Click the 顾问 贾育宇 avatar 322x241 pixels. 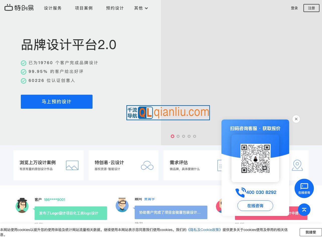122,205
